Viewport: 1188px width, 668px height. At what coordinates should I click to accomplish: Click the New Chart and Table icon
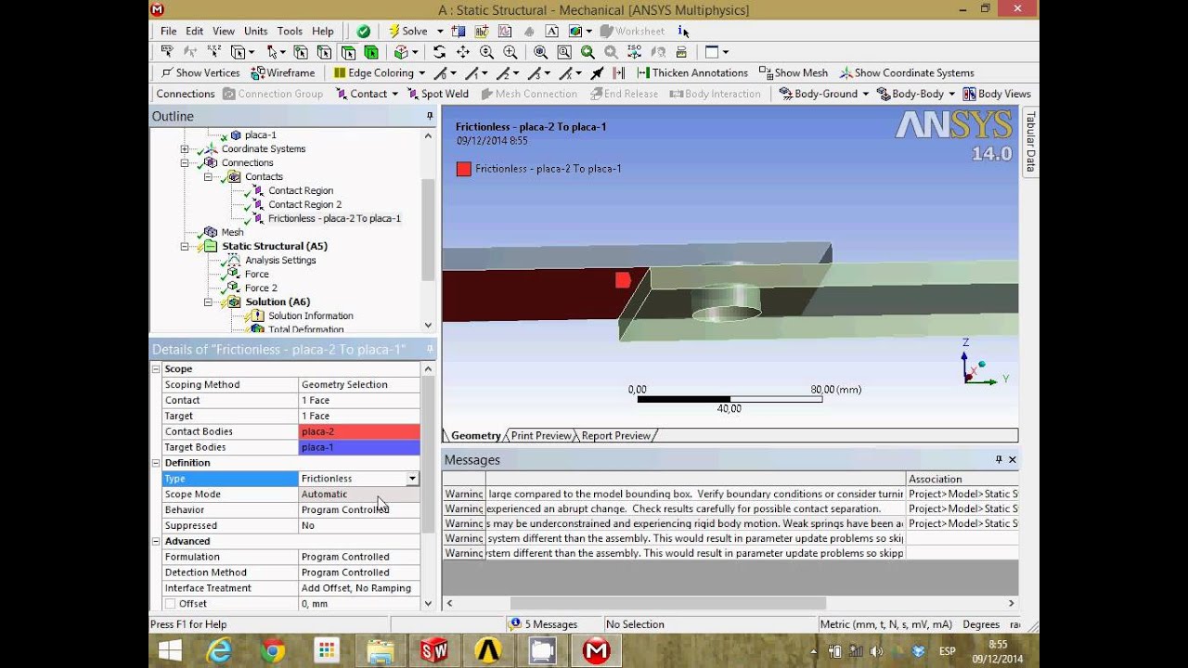(506, 31)
